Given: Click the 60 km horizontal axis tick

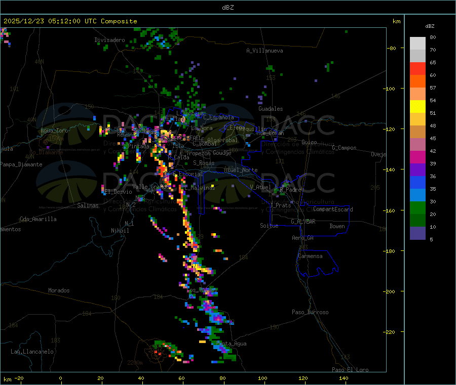Looking at the screenshot, I should click(x=181, y=378).
